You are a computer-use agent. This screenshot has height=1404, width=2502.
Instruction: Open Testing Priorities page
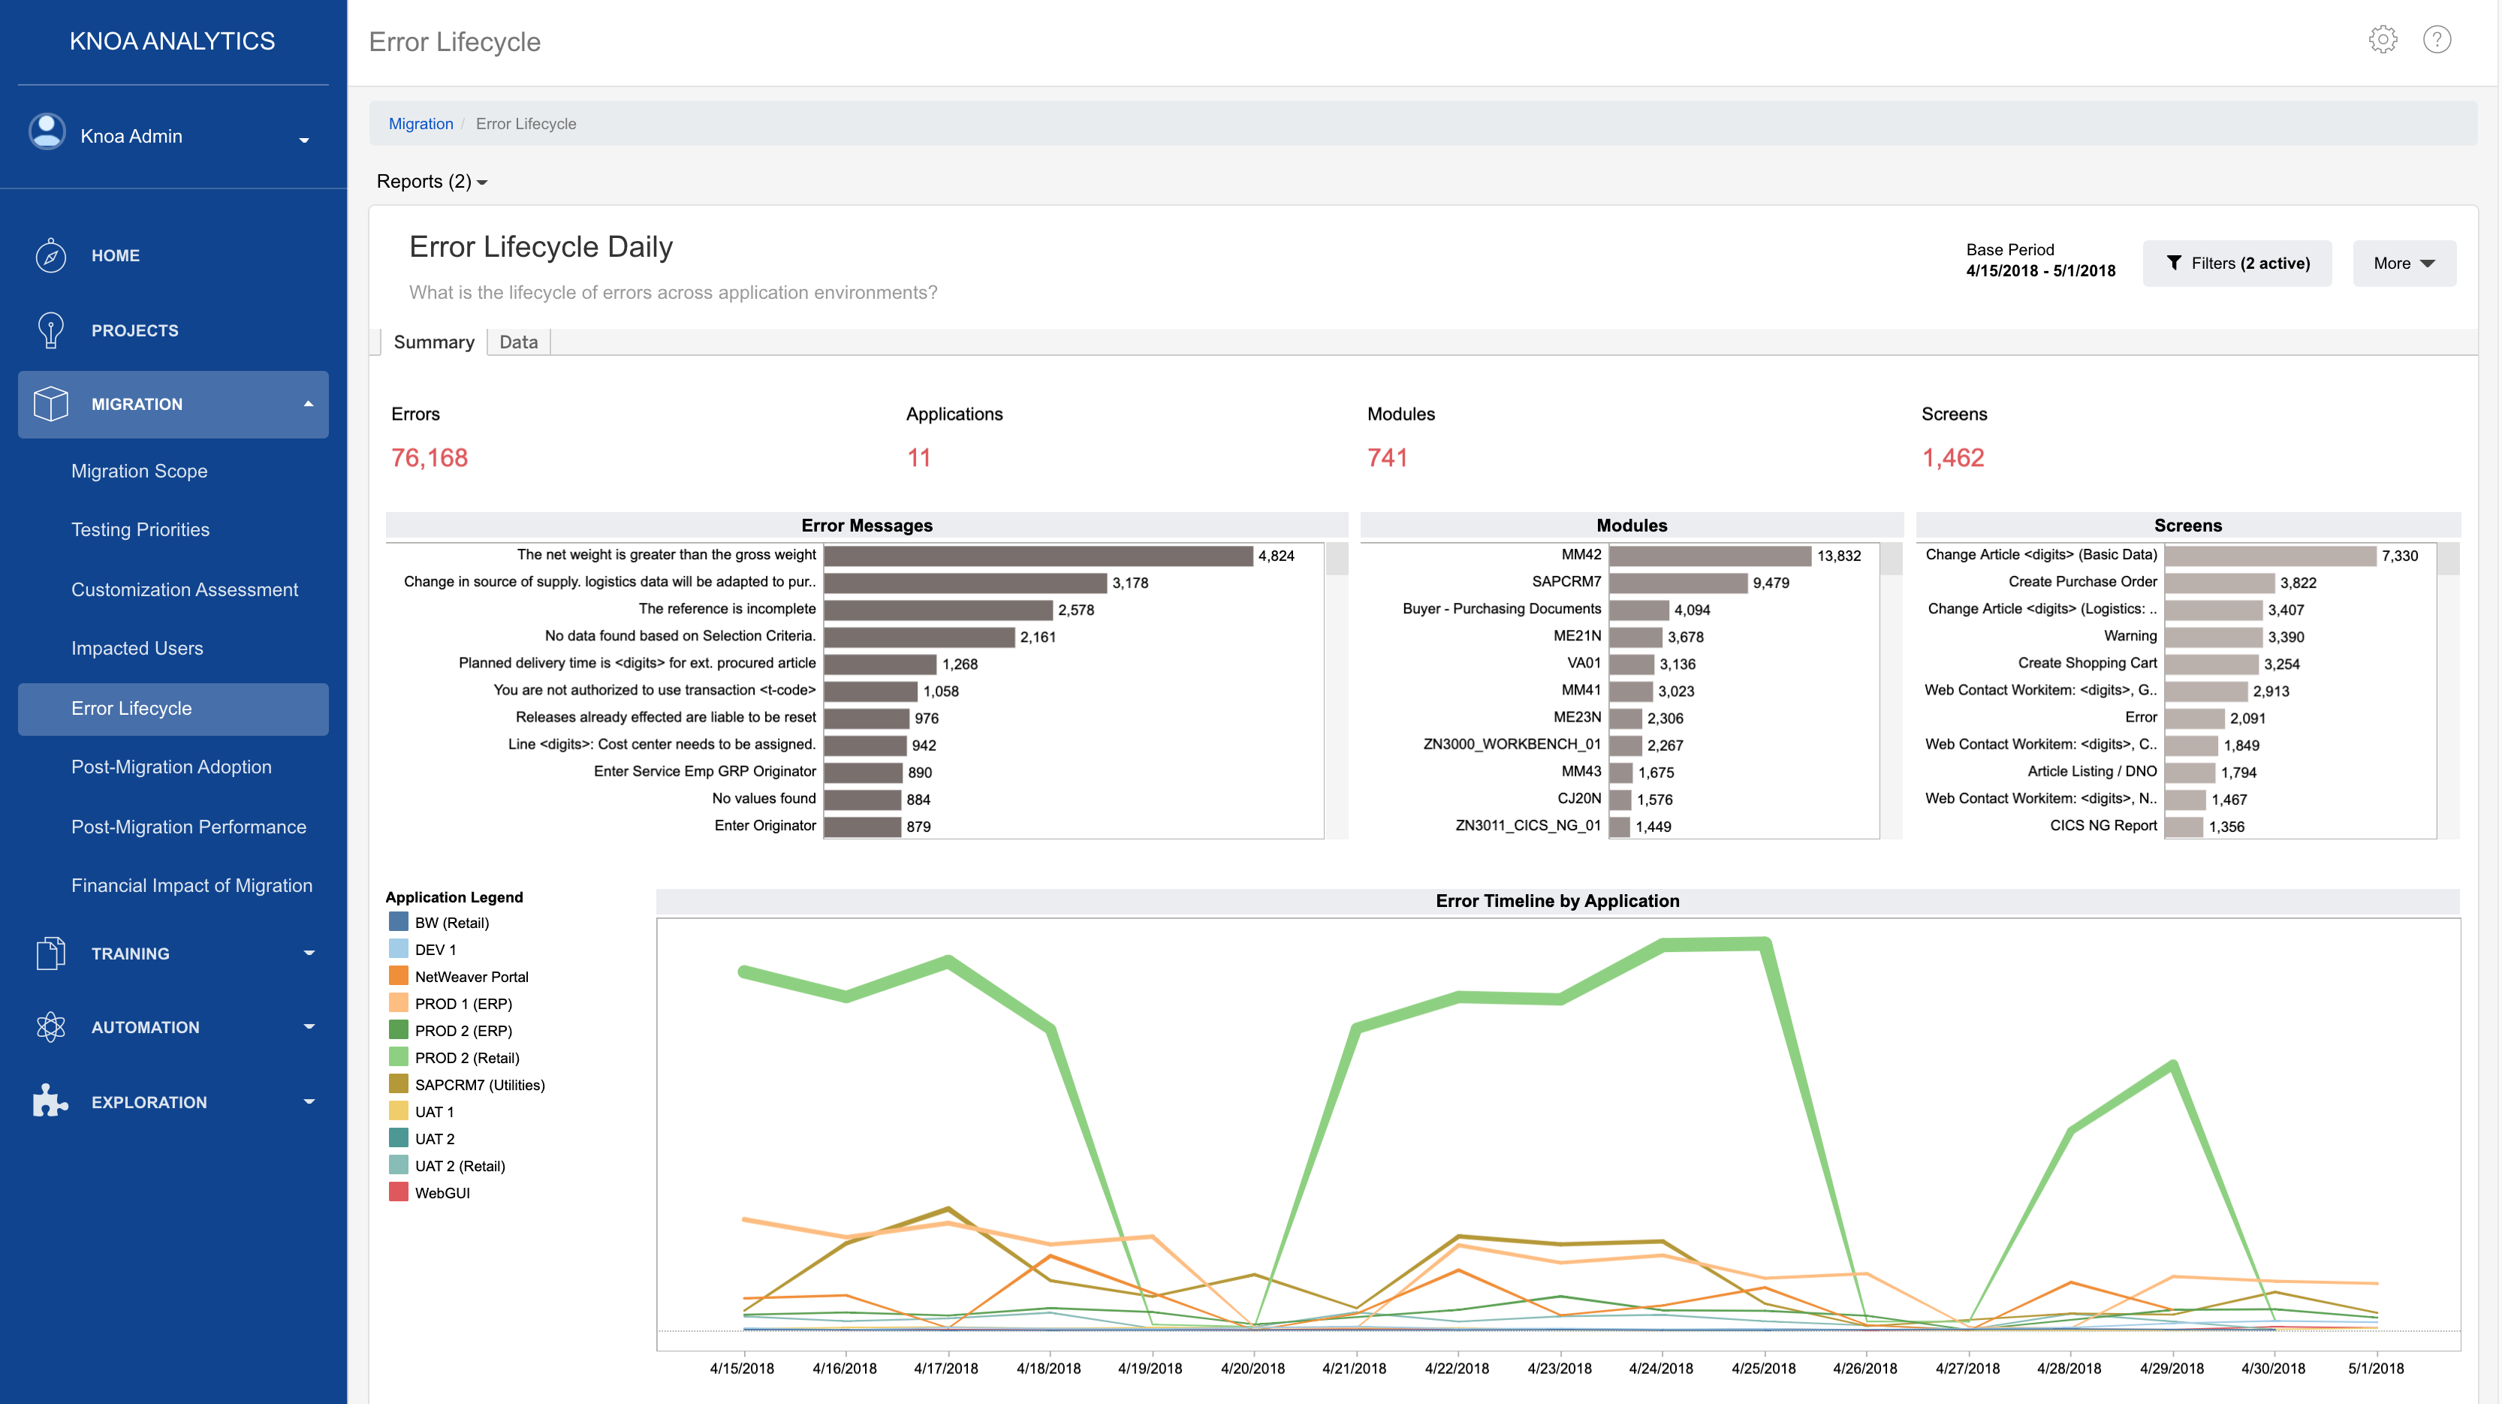140,529
